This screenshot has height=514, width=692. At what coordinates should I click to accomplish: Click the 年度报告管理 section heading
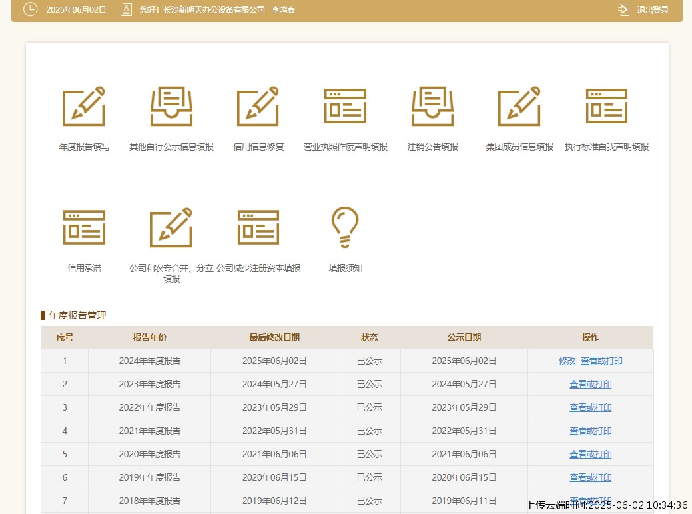[77, 315]
